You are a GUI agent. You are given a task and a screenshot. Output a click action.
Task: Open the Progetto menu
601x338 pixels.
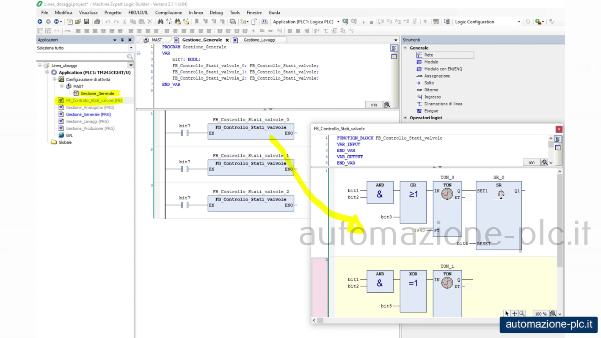click(x=113, y=13)
